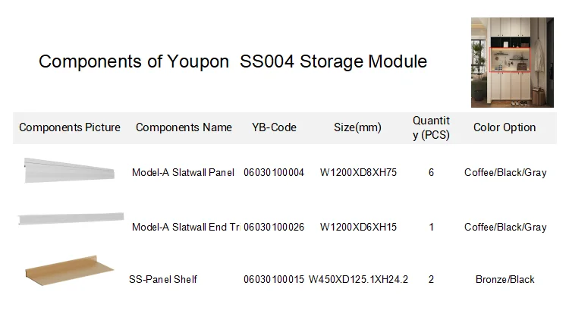Click the size W450XD125.1XH24.2 cell
569x314 pixels.
(358, 280)
